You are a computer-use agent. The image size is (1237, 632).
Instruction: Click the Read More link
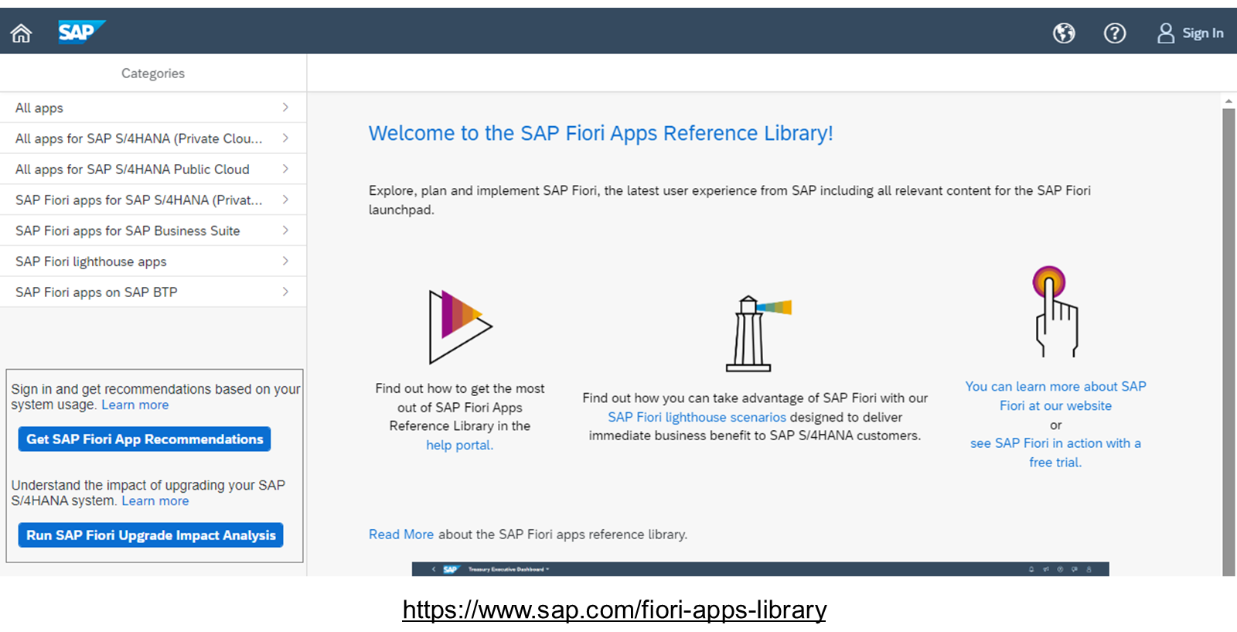coord(401,535)
